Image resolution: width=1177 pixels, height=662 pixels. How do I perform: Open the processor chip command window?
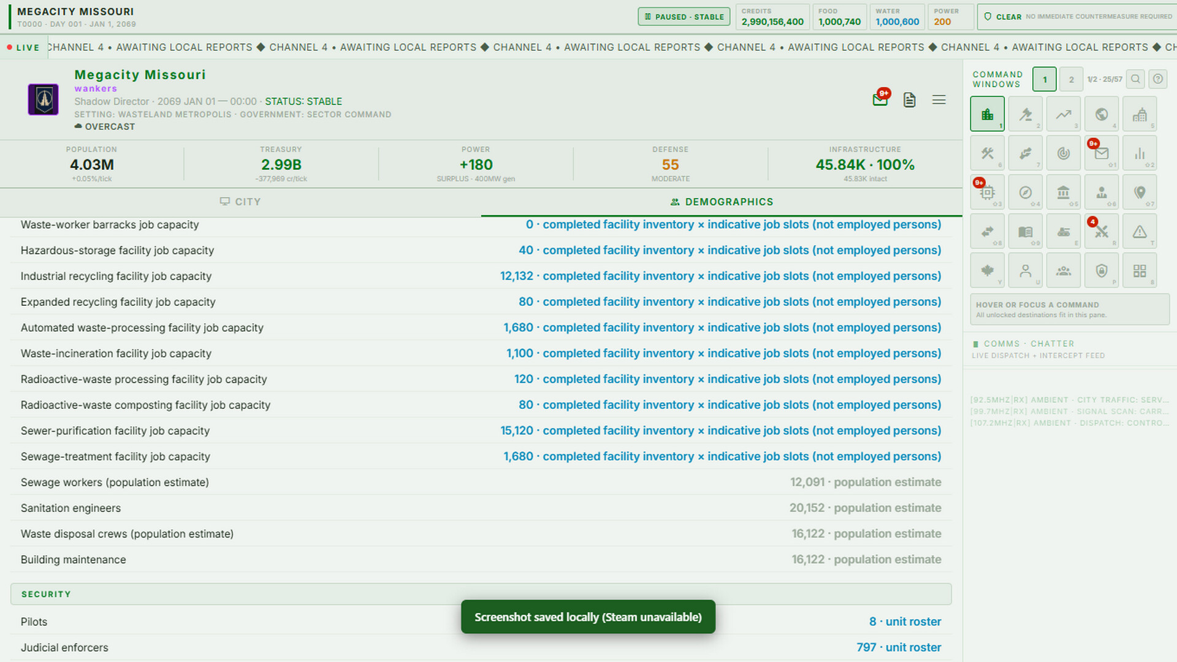click(x=987, y=192)
